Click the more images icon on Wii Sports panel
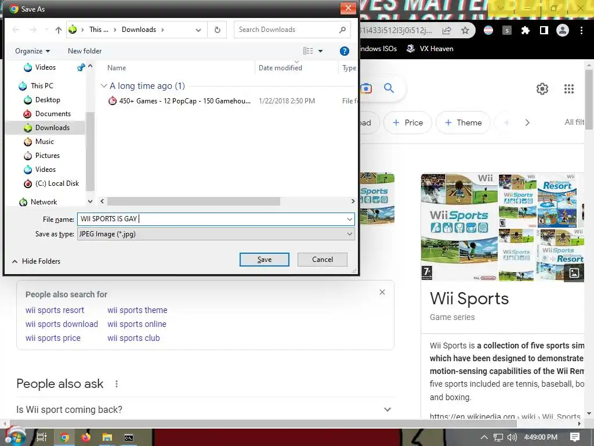This screenshot has height=446, width=594. pyautogui.click(x=574, y=273)
